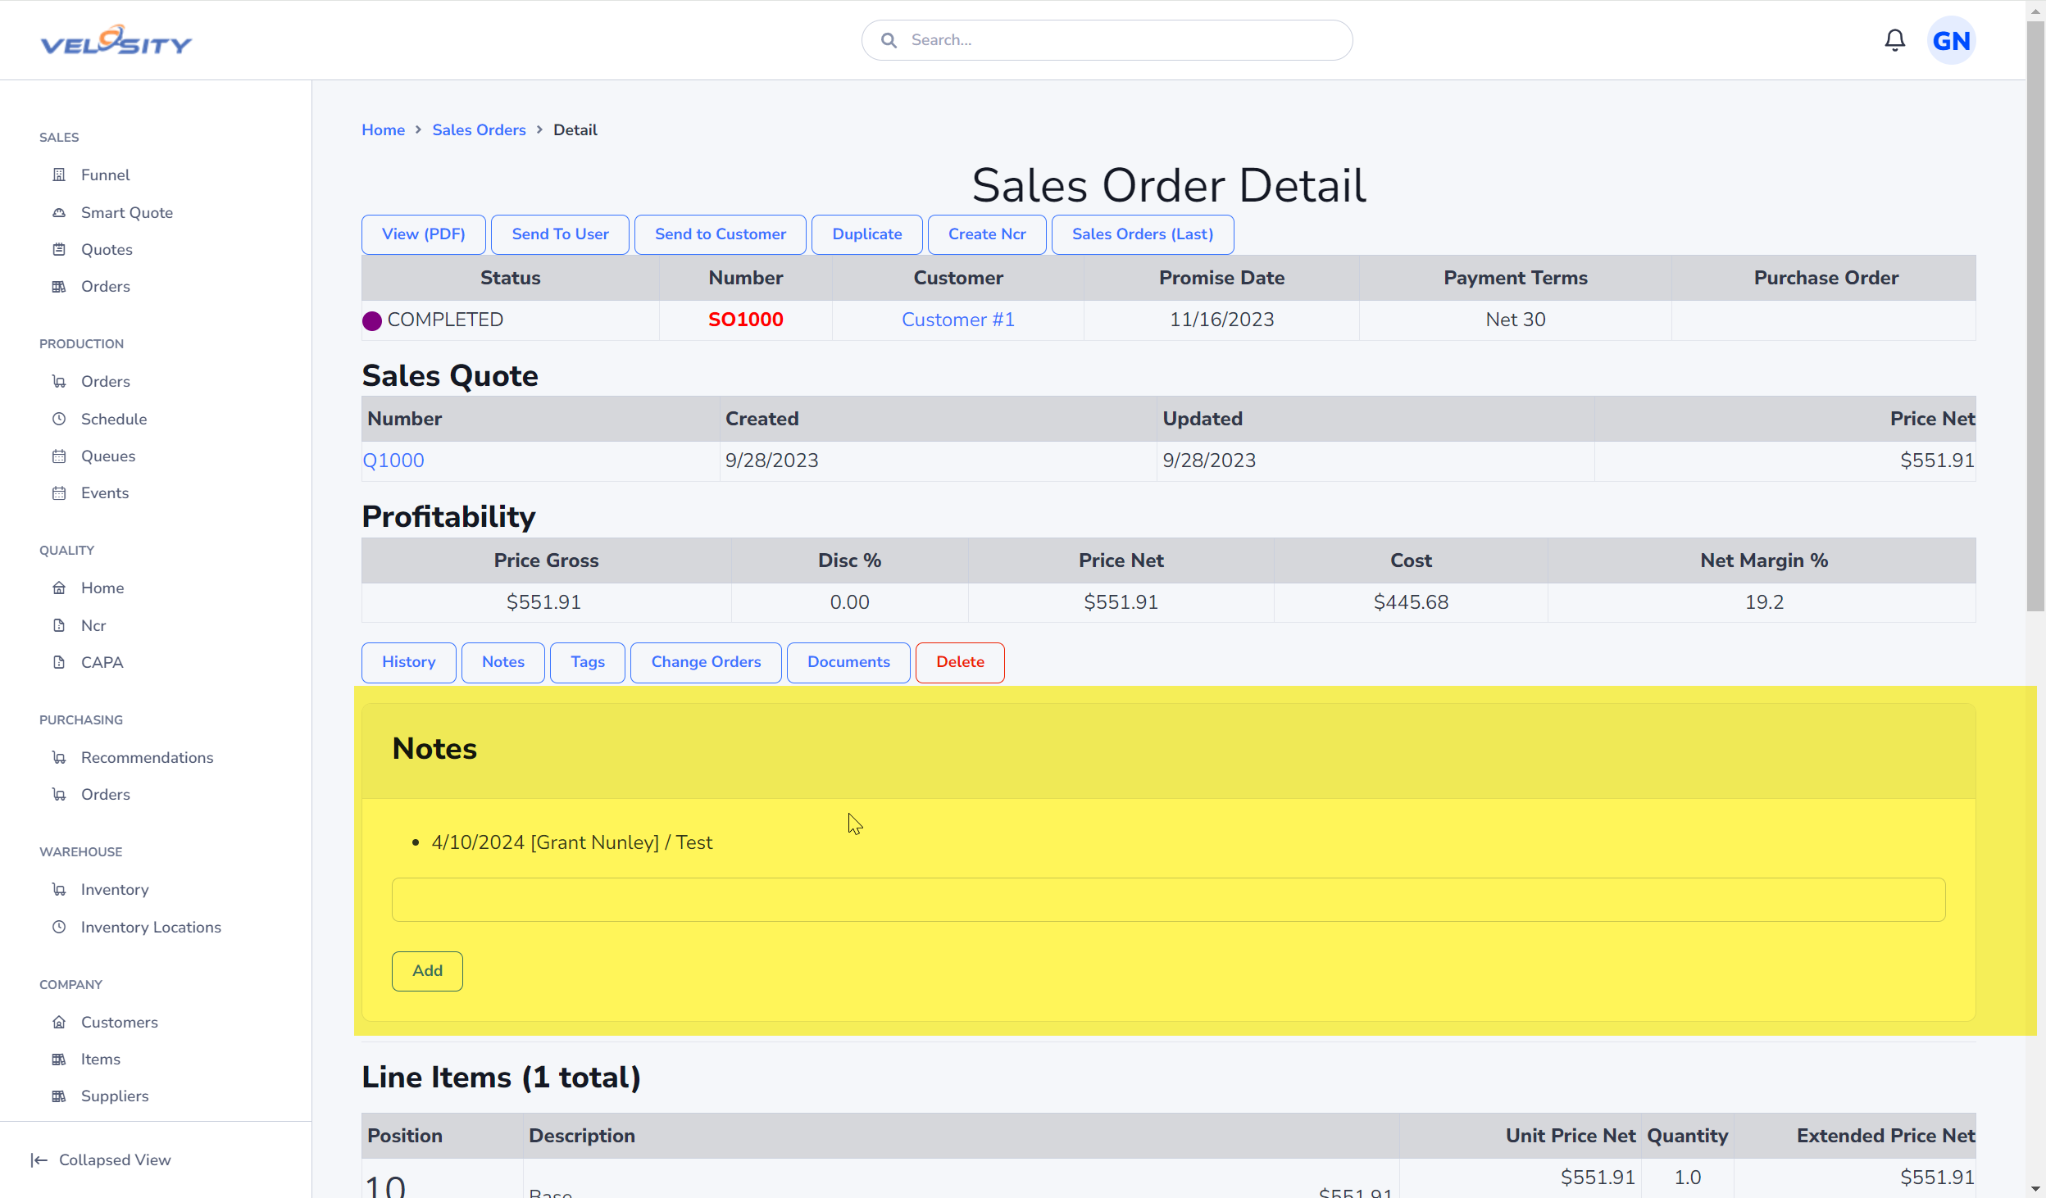Image resolution: width=2046 pixels, height=1198 pixels.
Task: Open the notifications bell icon
Action: pyautogui.click(x=1894, y=40)
